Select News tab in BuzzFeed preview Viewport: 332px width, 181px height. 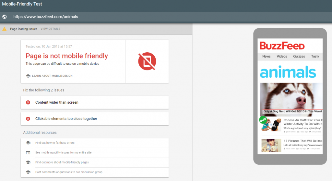266,56
